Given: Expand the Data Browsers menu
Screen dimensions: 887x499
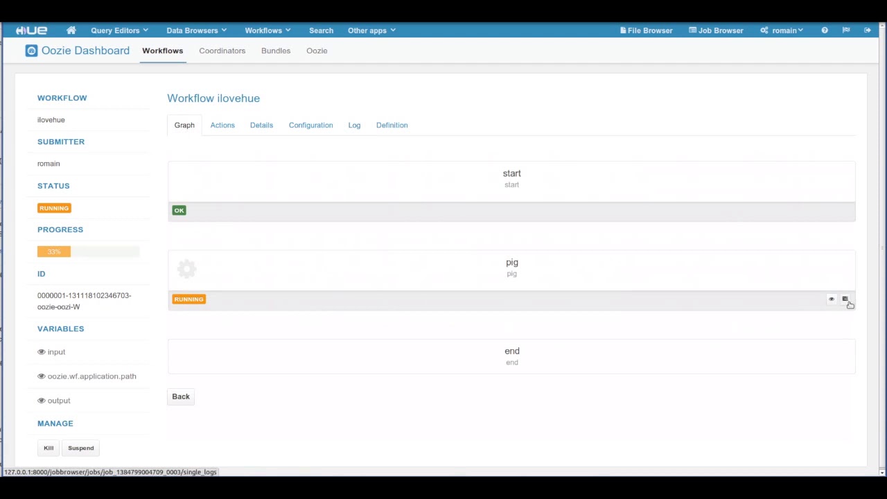Looking at the screenshot, I should (196, 30).
